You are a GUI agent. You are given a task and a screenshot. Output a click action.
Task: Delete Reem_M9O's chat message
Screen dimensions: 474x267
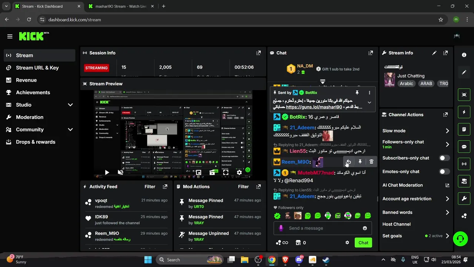coord(371,162)
